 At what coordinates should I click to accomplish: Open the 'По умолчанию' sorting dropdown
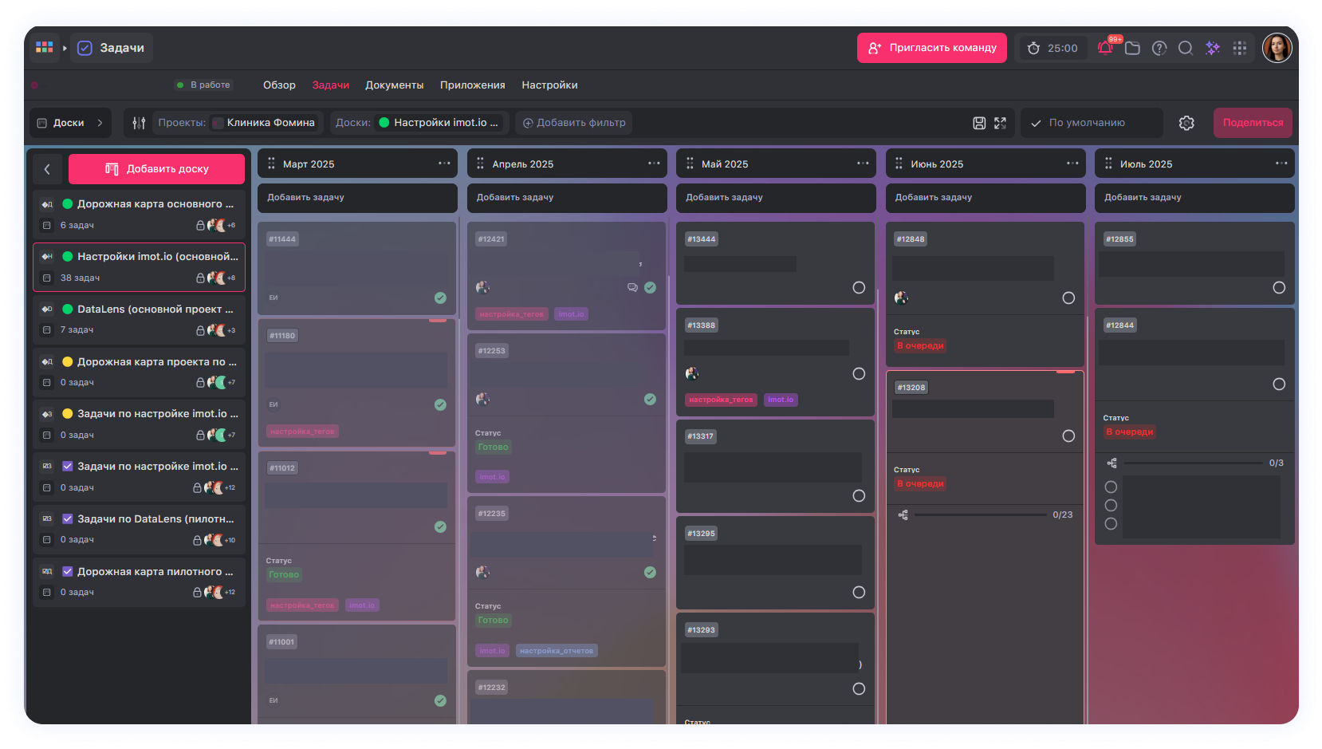(1091, 123)
